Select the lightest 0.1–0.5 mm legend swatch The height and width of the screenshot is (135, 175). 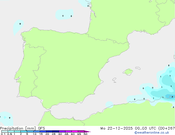[x=4, y=132]
